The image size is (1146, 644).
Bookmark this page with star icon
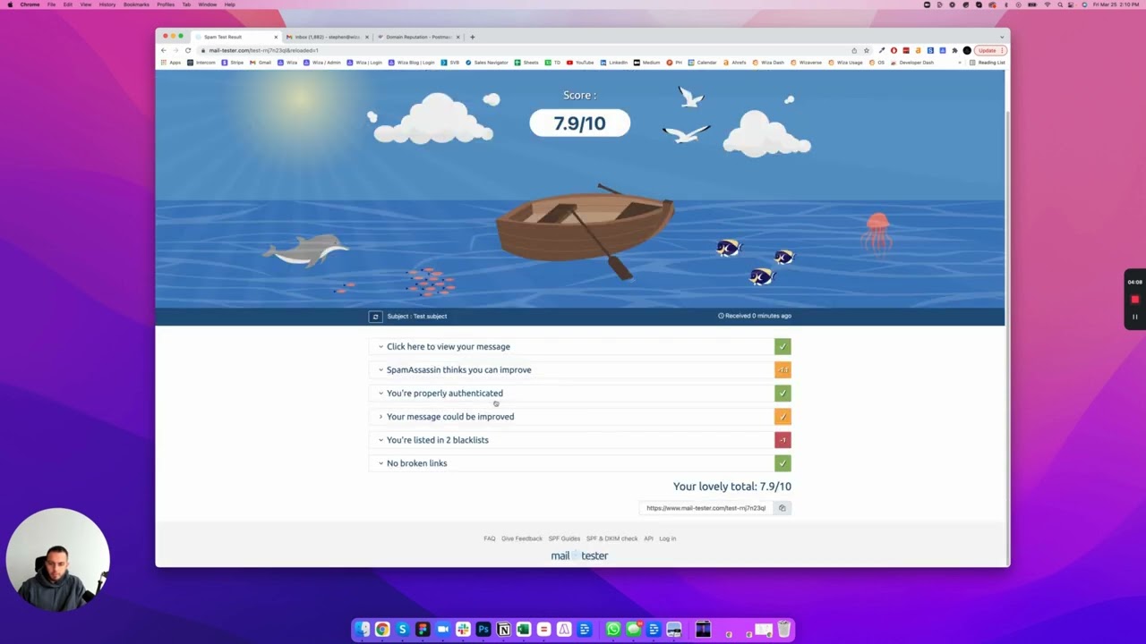coord(865,50)
